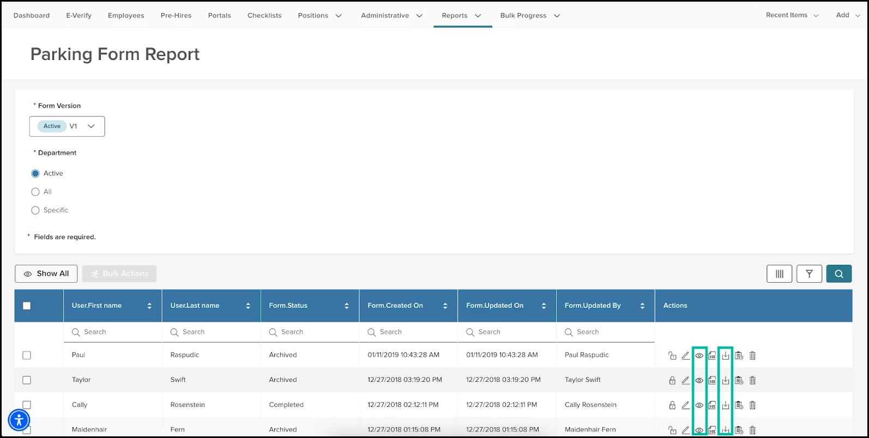Open the column chooser icon button

pos(779,273)
